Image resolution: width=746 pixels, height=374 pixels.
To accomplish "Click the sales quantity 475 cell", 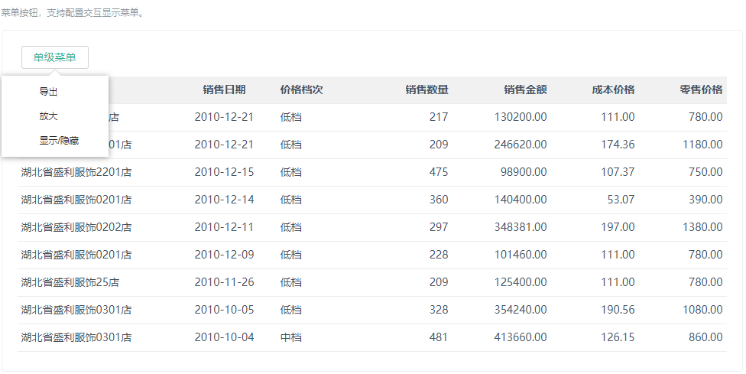I will pos(439,172).
